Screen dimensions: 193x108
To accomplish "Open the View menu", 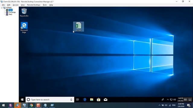I will (23, 5).
